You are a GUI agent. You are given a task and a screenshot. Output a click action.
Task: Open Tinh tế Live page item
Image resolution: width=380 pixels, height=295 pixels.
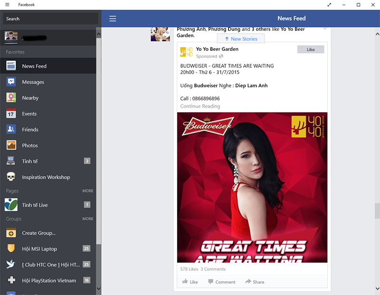point(35,205)
